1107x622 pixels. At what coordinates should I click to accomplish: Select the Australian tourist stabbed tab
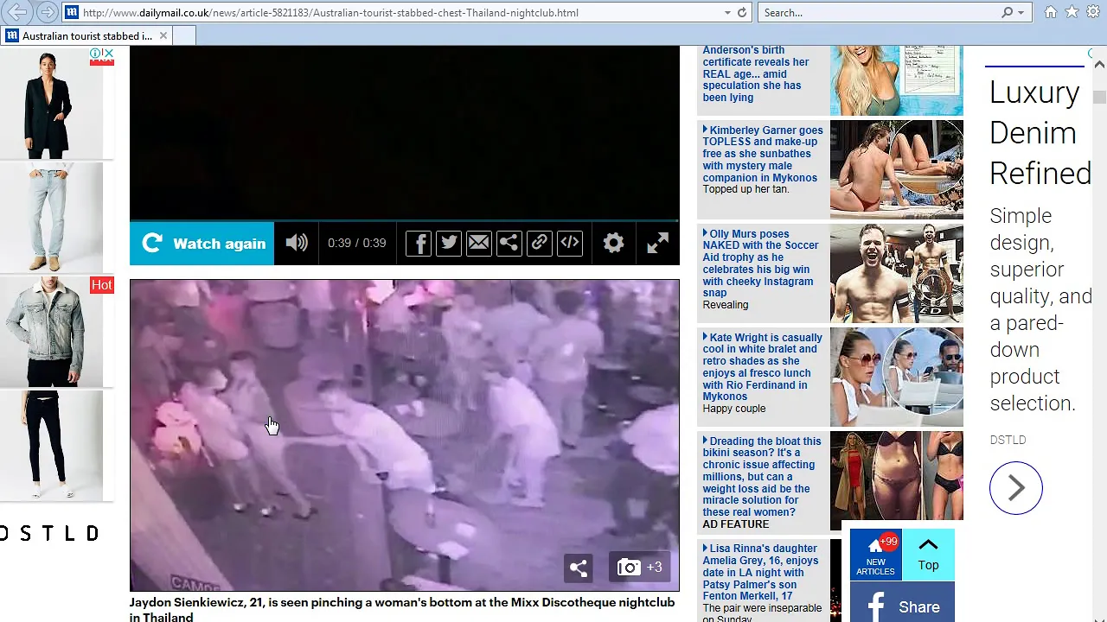[86, 35]
